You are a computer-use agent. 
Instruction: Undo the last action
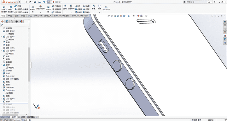pos(44,2)
